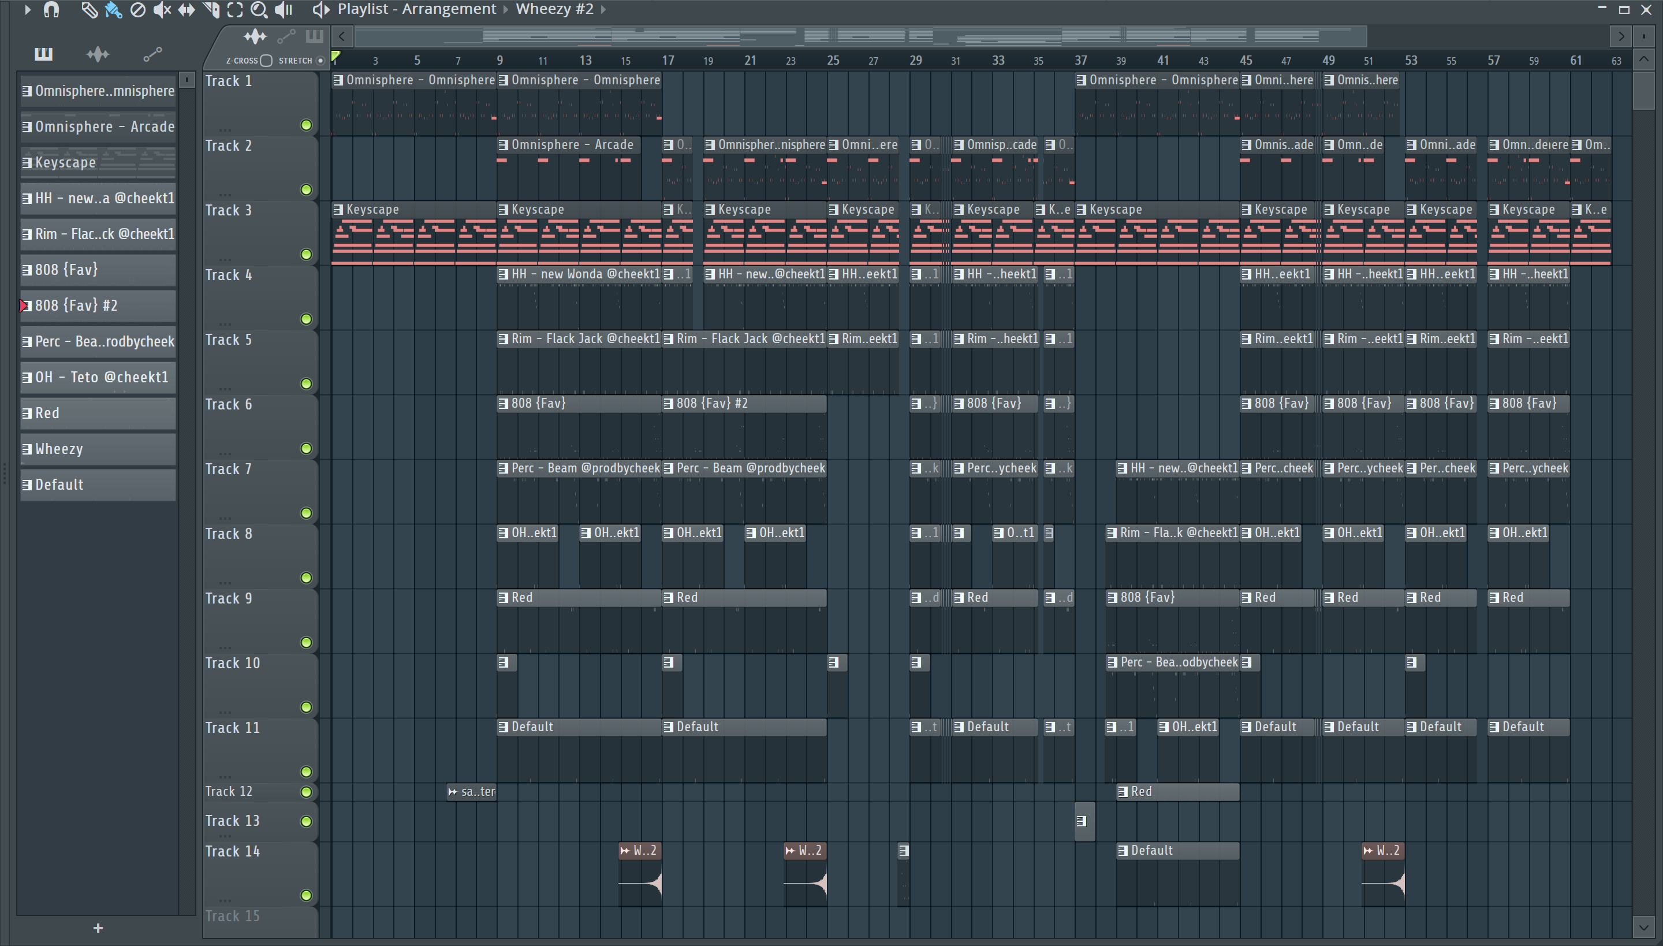Open Keyscape picker item menu icon

(x=27, y=162)
